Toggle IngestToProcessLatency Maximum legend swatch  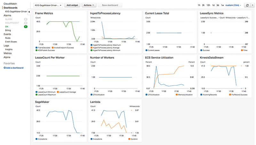tap(92, 45)
